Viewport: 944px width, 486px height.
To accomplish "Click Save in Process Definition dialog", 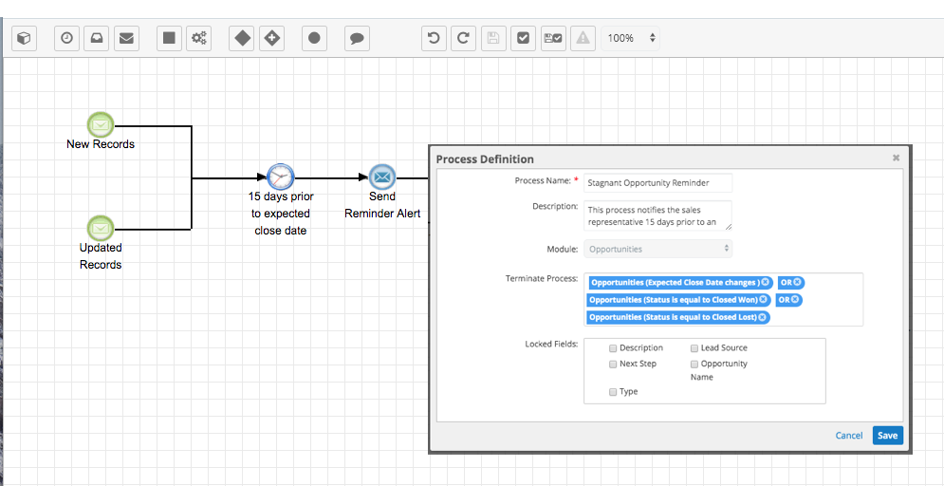I will [x=887, y=436].
